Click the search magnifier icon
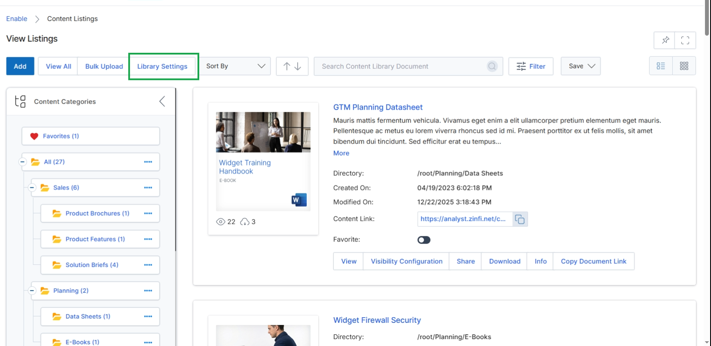711x346 pixels. [x=492, y=66]
